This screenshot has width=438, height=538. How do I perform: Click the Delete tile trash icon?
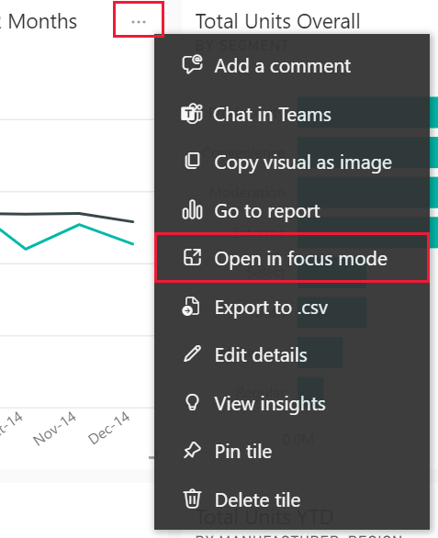(x=192, y=499)
